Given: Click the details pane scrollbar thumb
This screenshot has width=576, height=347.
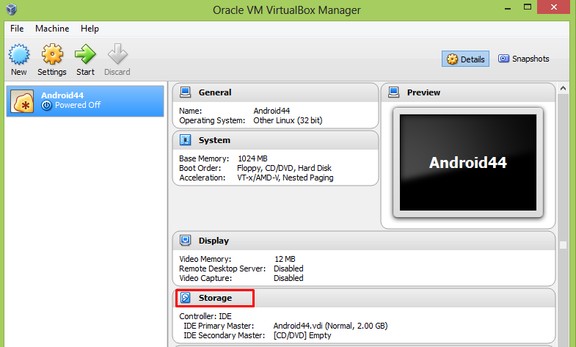Looking at the screenshot, I should click(x=563, y=245).
